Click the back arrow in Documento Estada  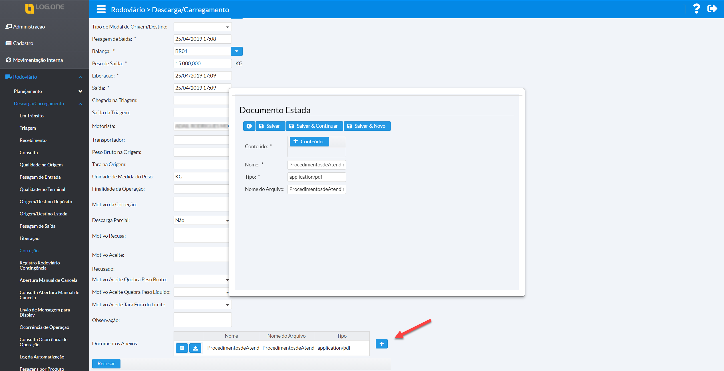click(249, 126)
